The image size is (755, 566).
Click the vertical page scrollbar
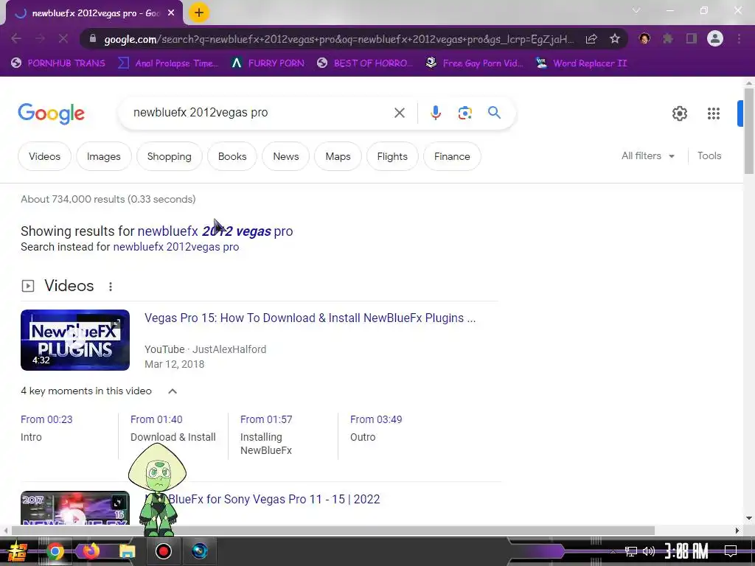(749, 130)
